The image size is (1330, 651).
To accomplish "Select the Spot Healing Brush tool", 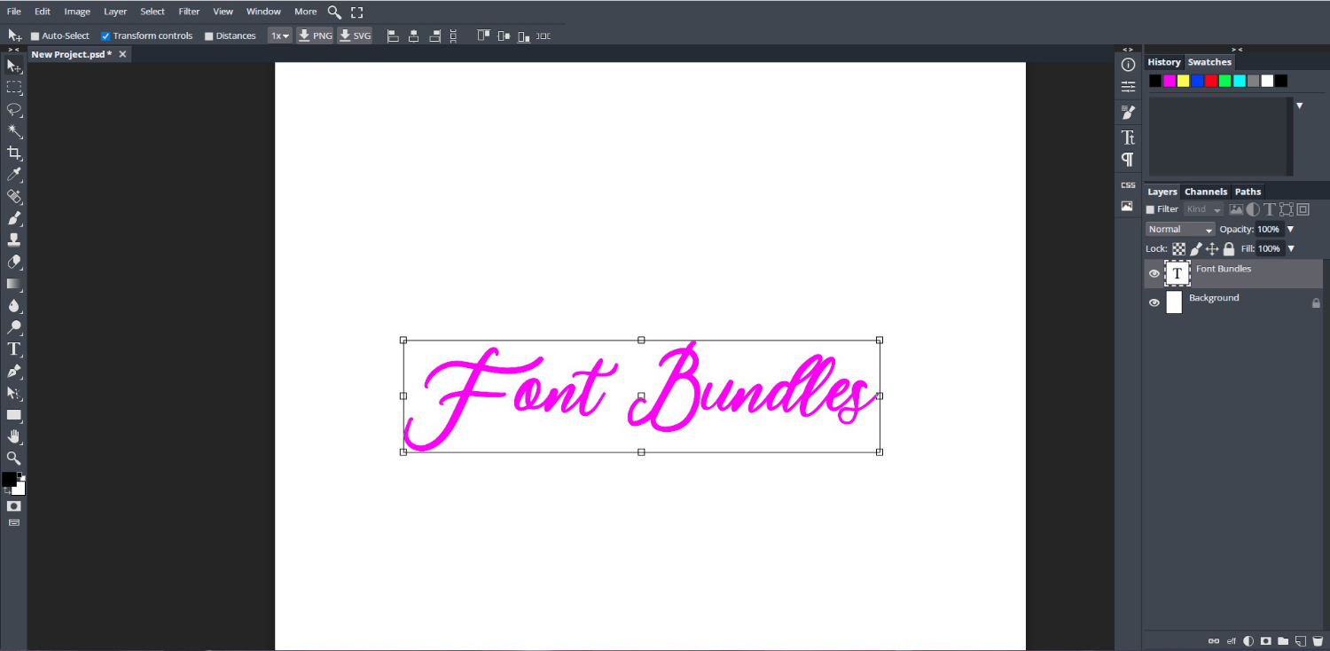I will coord(14,196).
